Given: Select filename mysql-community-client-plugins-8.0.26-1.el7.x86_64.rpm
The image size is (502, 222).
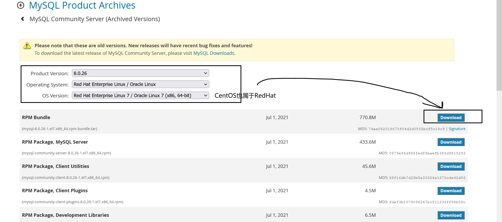Looking at the screenshot, I should click(x=72, y=202).
